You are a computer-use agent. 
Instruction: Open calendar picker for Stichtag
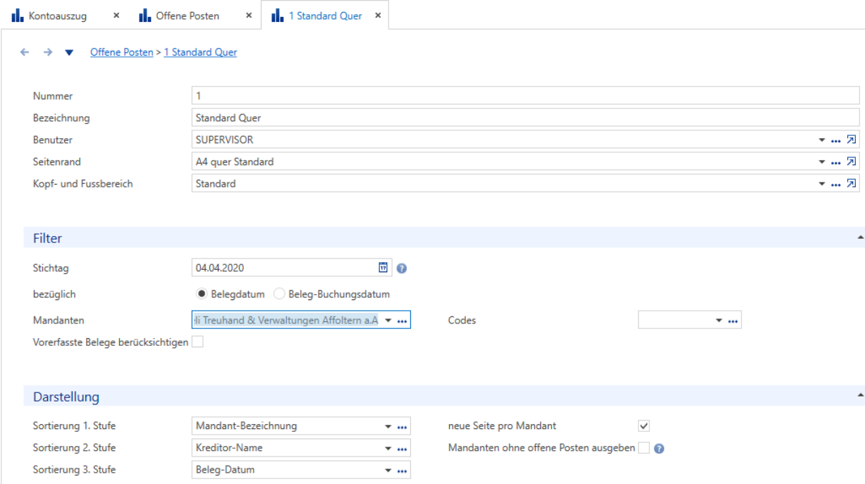pos(383,268)
